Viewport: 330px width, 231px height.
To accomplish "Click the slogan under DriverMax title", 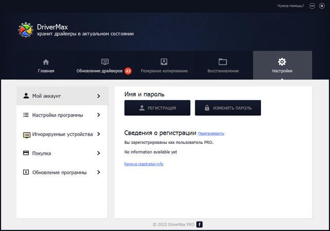I will pyautogui.click(x=85, y=34).
